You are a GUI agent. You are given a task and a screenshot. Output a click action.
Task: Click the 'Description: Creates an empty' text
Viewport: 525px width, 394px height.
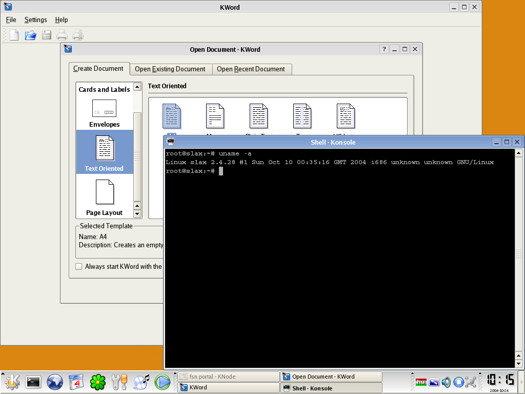pos(121,245)
